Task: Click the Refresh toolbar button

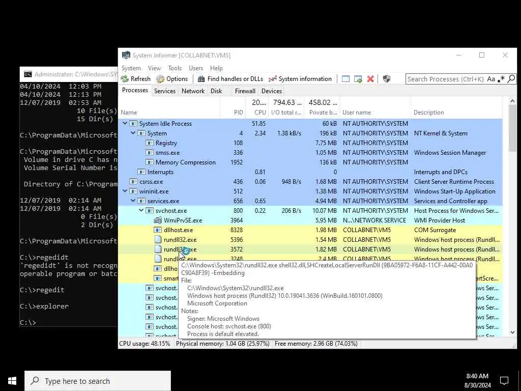Action: pos(135,79)
